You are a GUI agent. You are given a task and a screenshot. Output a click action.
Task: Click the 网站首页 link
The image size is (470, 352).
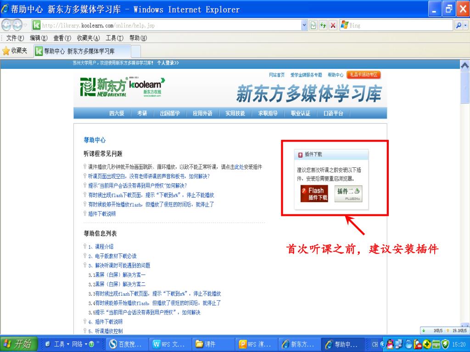point(276,75)
